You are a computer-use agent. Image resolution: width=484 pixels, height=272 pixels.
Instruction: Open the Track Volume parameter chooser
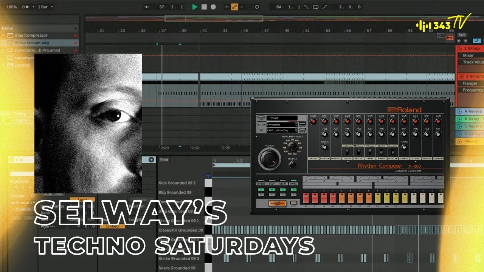coord(471,62)
